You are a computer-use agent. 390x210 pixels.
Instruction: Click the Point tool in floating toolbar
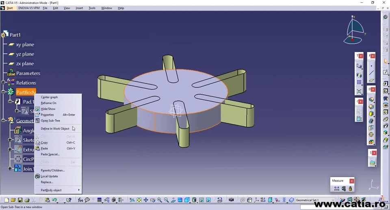tap(371, 66)
